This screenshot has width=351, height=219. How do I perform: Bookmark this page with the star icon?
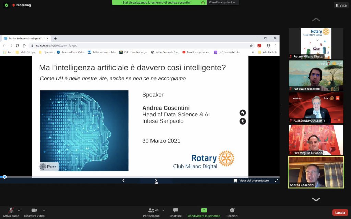251,46
